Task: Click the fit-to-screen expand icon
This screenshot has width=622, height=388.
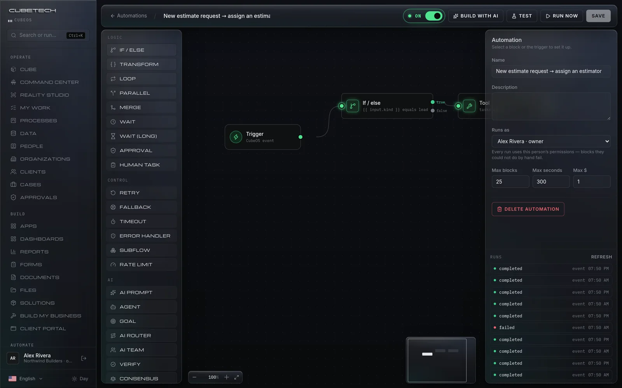Action: coord(236,377)
